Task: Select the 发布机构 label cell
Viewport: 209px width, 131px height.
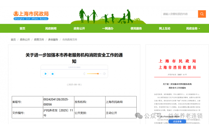Action: (90, 102)
